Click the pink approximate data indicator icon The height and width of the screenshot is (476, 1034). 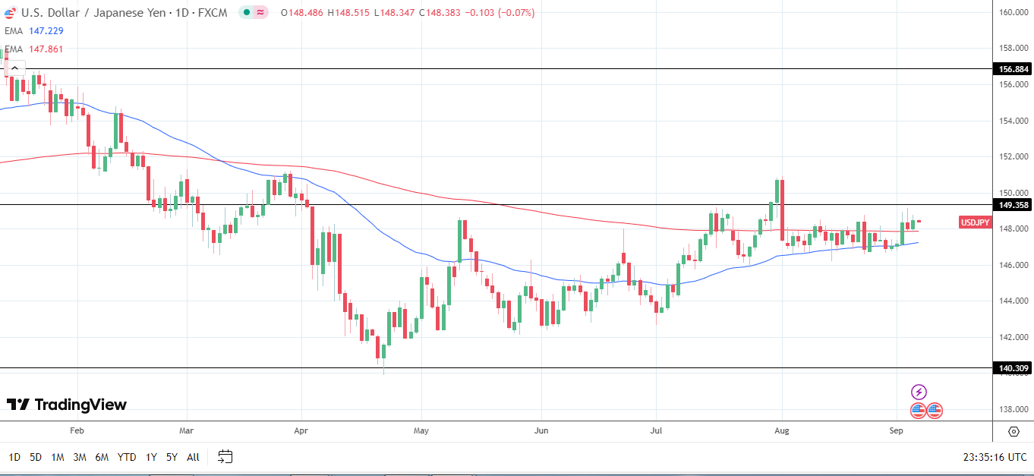tap(261, 12)
